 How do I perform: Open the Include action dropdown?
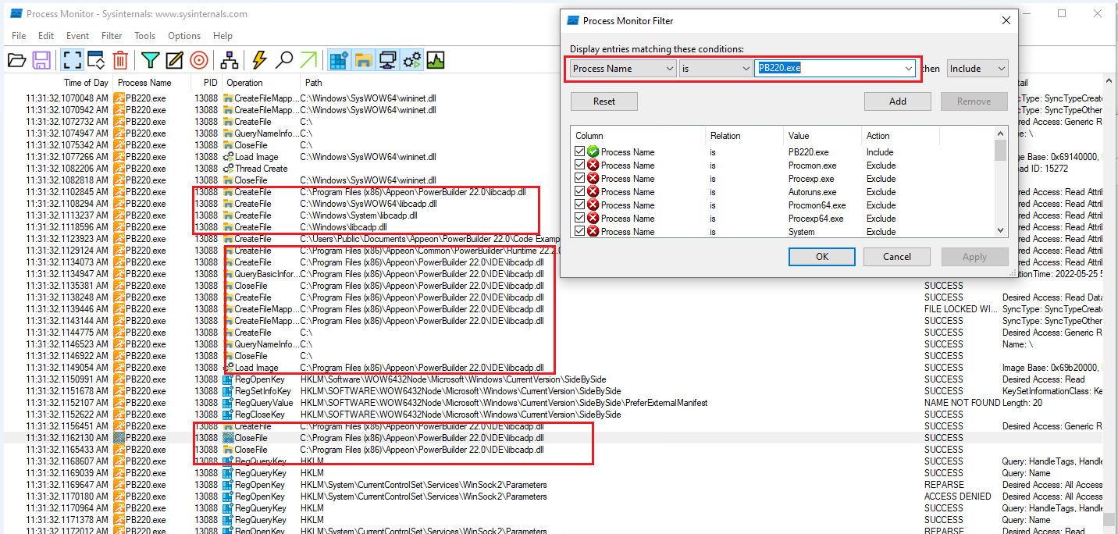pyautogui.click(x=977, y=69)
